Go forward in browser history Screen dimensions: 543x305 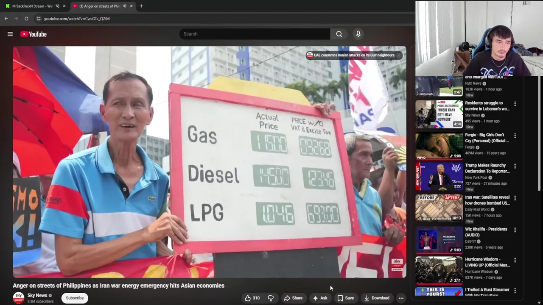16,19
